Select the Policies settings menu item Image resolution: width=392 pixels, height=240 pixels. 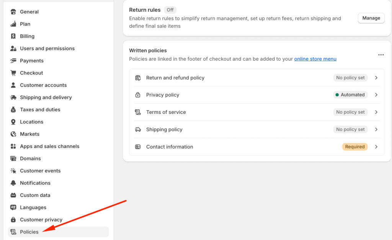[x=29, y=232]
